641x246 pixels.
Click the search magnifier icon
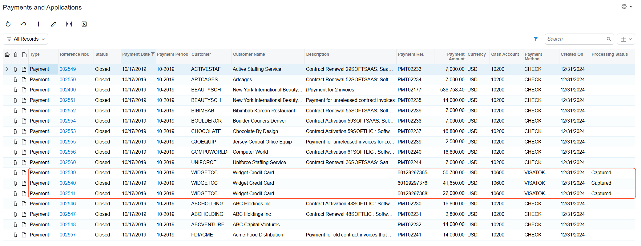pyautogui.click(x=609, y=39)
